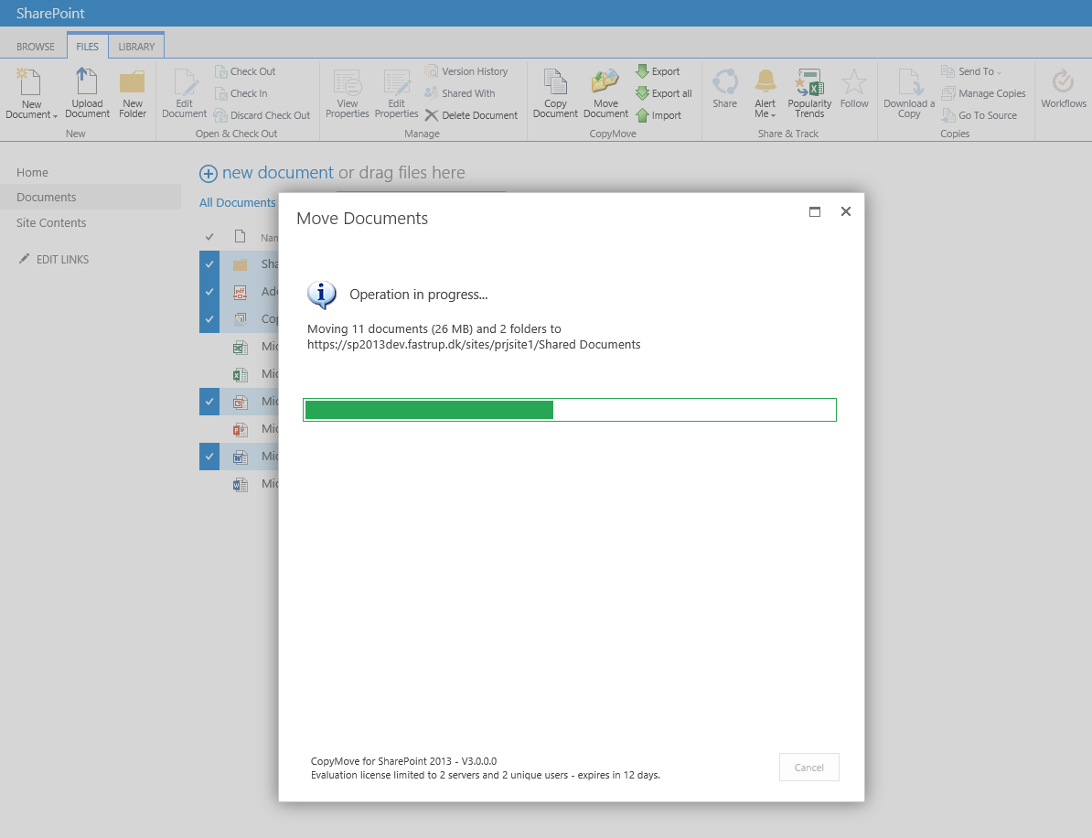
Task: Click the Export green arrow
Action: [642, 71]
